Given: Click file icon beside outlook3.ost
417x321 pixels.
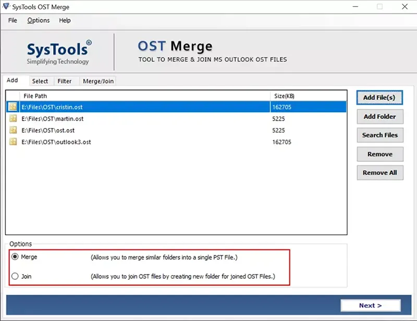Looking at the screenshot, I should (13, 142).
